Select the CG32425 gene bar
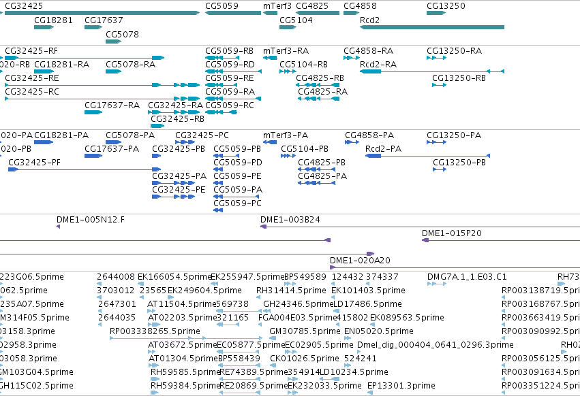The image size is (580, 396). [x=102, y=13]
